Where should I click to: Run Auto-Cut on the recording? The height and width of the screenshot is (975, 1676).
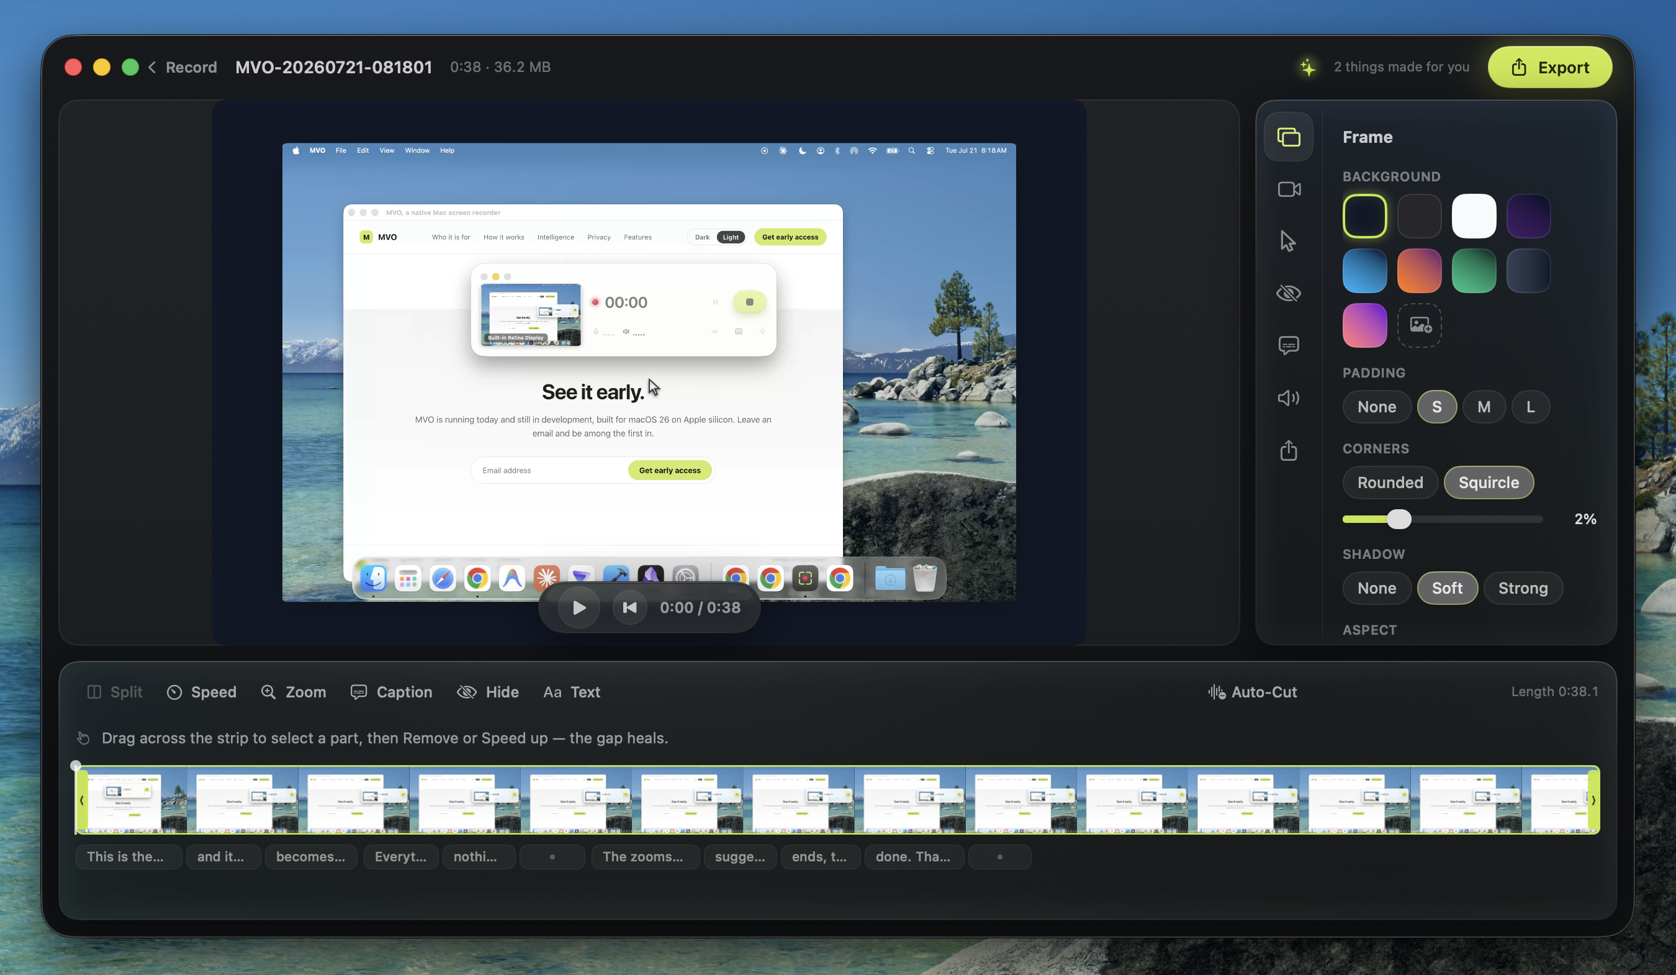pos(1253,692)
